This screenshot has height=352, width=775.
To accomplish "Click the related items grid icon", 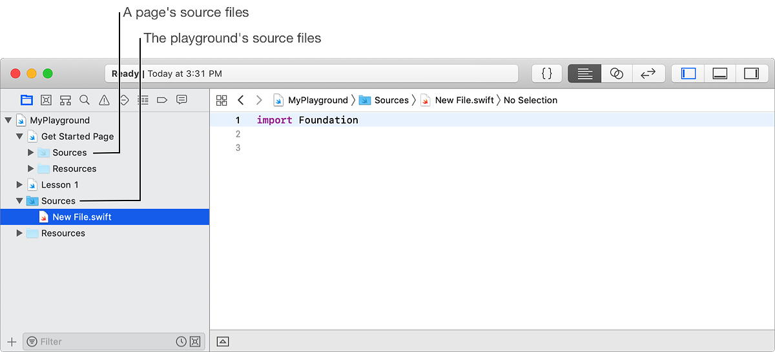I will click(222, 100).
